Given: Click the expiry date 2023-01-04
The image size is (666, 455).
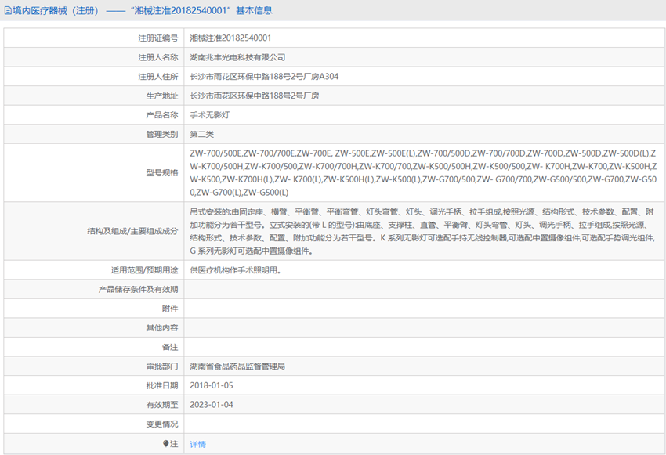Looking at the screenshot, I should (212, 405).
